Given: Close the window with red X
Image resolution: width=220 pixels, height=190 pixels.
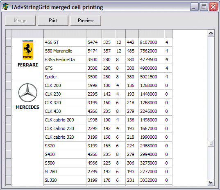Looking at the screenshot, I should [x=213, y=7].
